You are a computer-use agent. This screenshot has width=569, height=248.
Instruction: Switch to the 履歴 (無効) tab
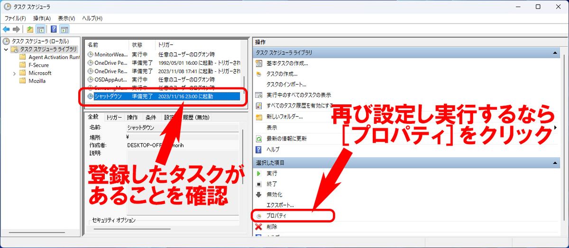point(196,118)
